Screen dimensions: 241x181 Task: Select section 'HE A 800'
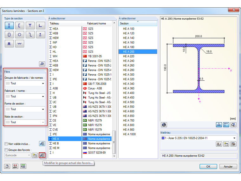pyautogui.click(x=138, y=125)
